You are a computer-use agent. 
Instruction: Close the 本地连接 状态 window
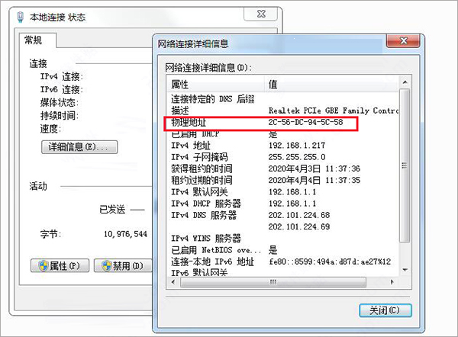tap(261, 14)
